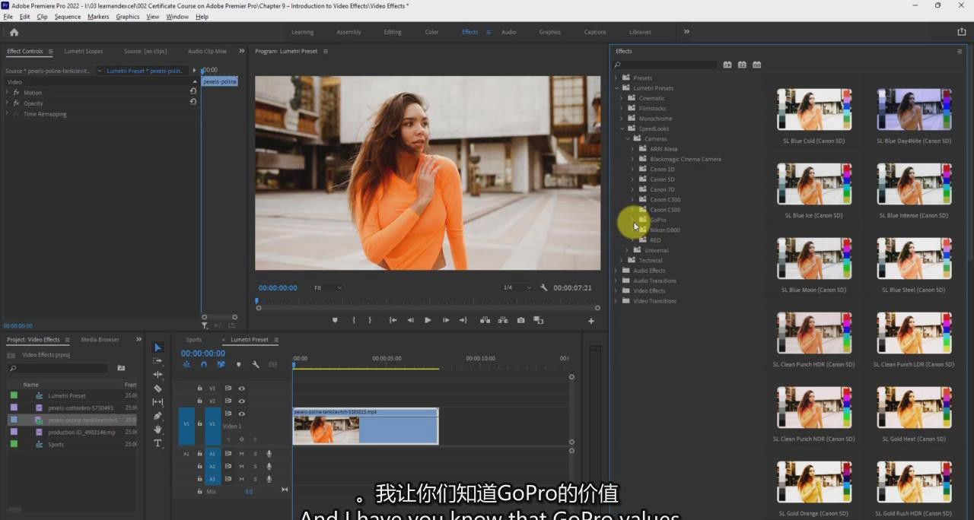The image size is (974, 520).
Task: Enable voice-over record on track A3
Action: pos(269,479)
